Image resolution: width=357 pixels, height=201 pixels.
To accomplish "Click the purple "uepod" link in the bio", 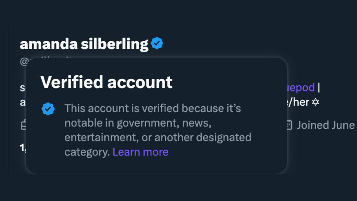I will coord(301,88).
